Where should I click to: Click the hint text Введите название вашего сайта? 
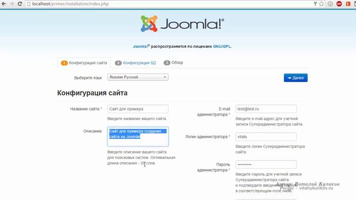click(x=137, y=118)
